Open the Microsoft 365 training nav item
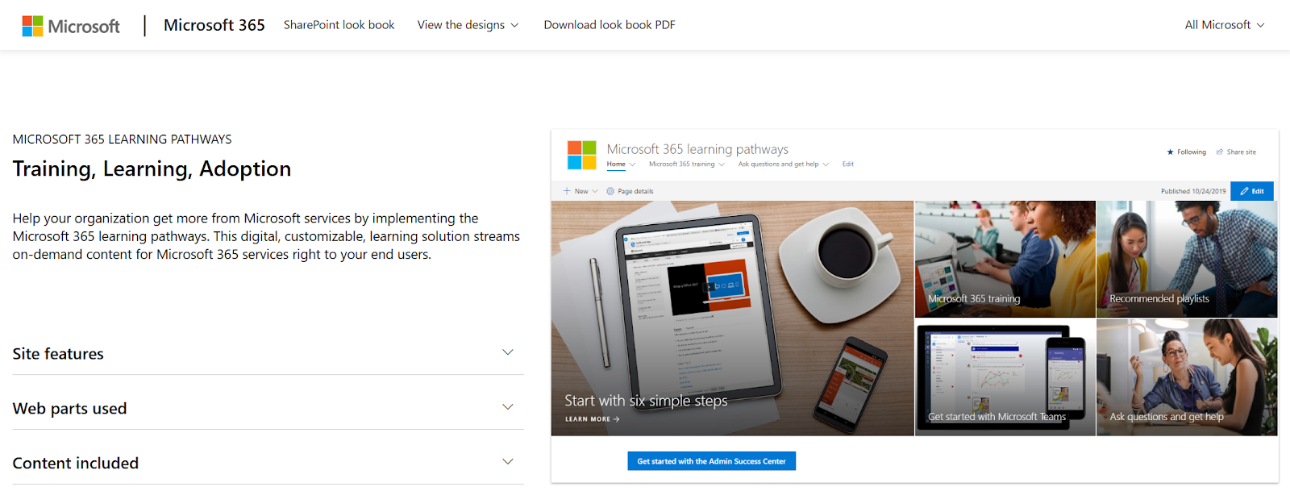Screen dimensions: 1290x491 [x=686, y=164]
